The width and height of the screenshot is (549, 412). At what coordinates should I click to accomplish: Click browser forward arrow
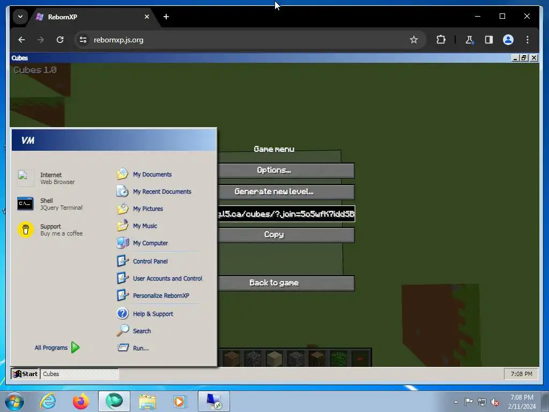point(41,40)
